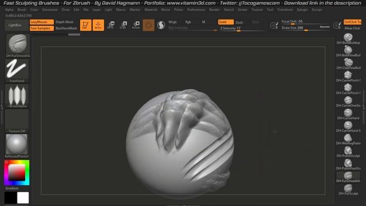Open the Zplugin menu
366x206 pixels.
[303, 10]
